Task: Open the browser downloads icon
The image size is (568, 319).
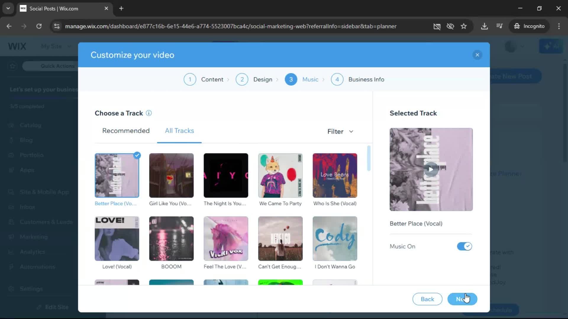Action: 484,26
